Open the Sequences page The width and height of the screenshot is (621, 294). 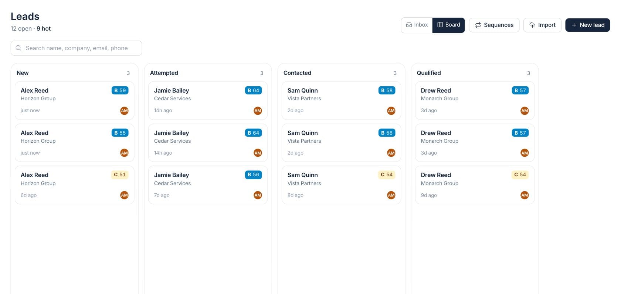[x=494, y=25]
